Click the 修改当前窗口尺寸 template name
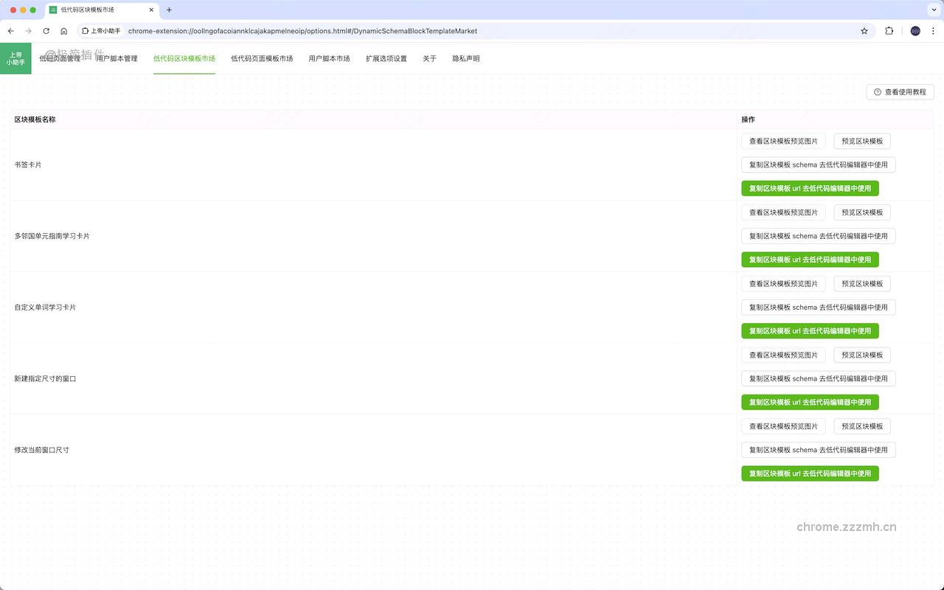944x590 pixels. pyautogui.click(x=42, y=450)
